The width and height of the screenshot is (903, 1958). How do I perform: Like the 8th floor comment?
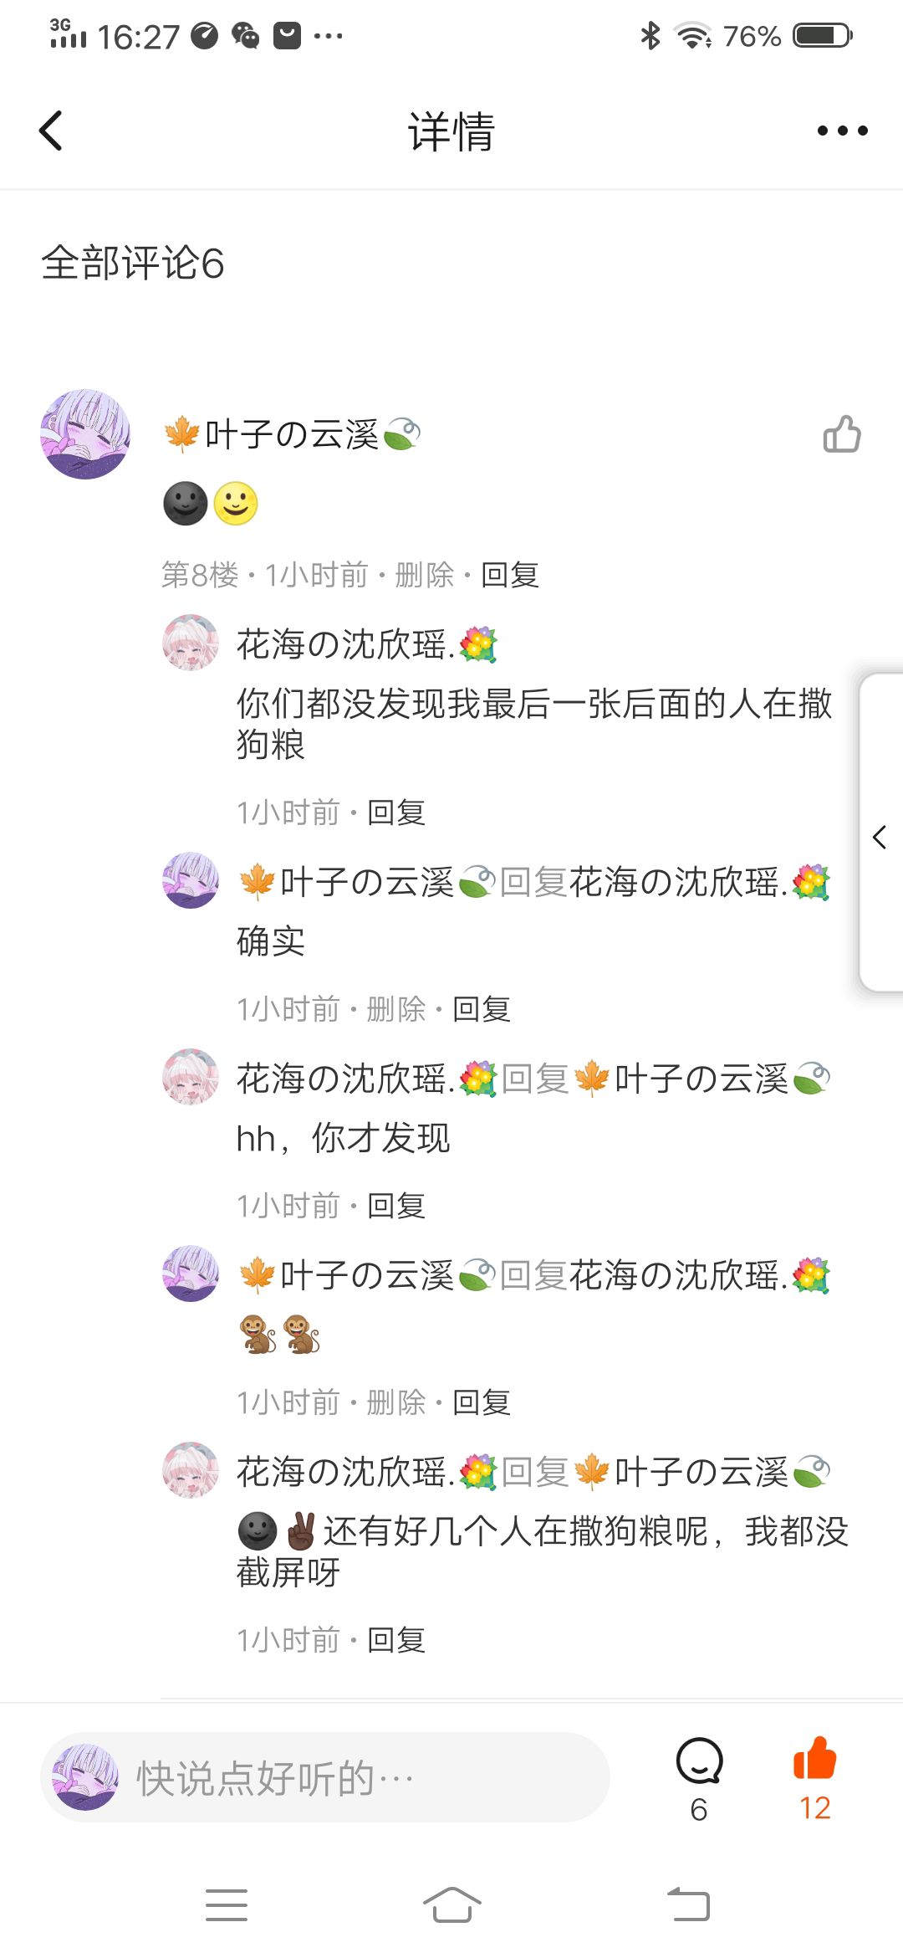coord(841,434)
